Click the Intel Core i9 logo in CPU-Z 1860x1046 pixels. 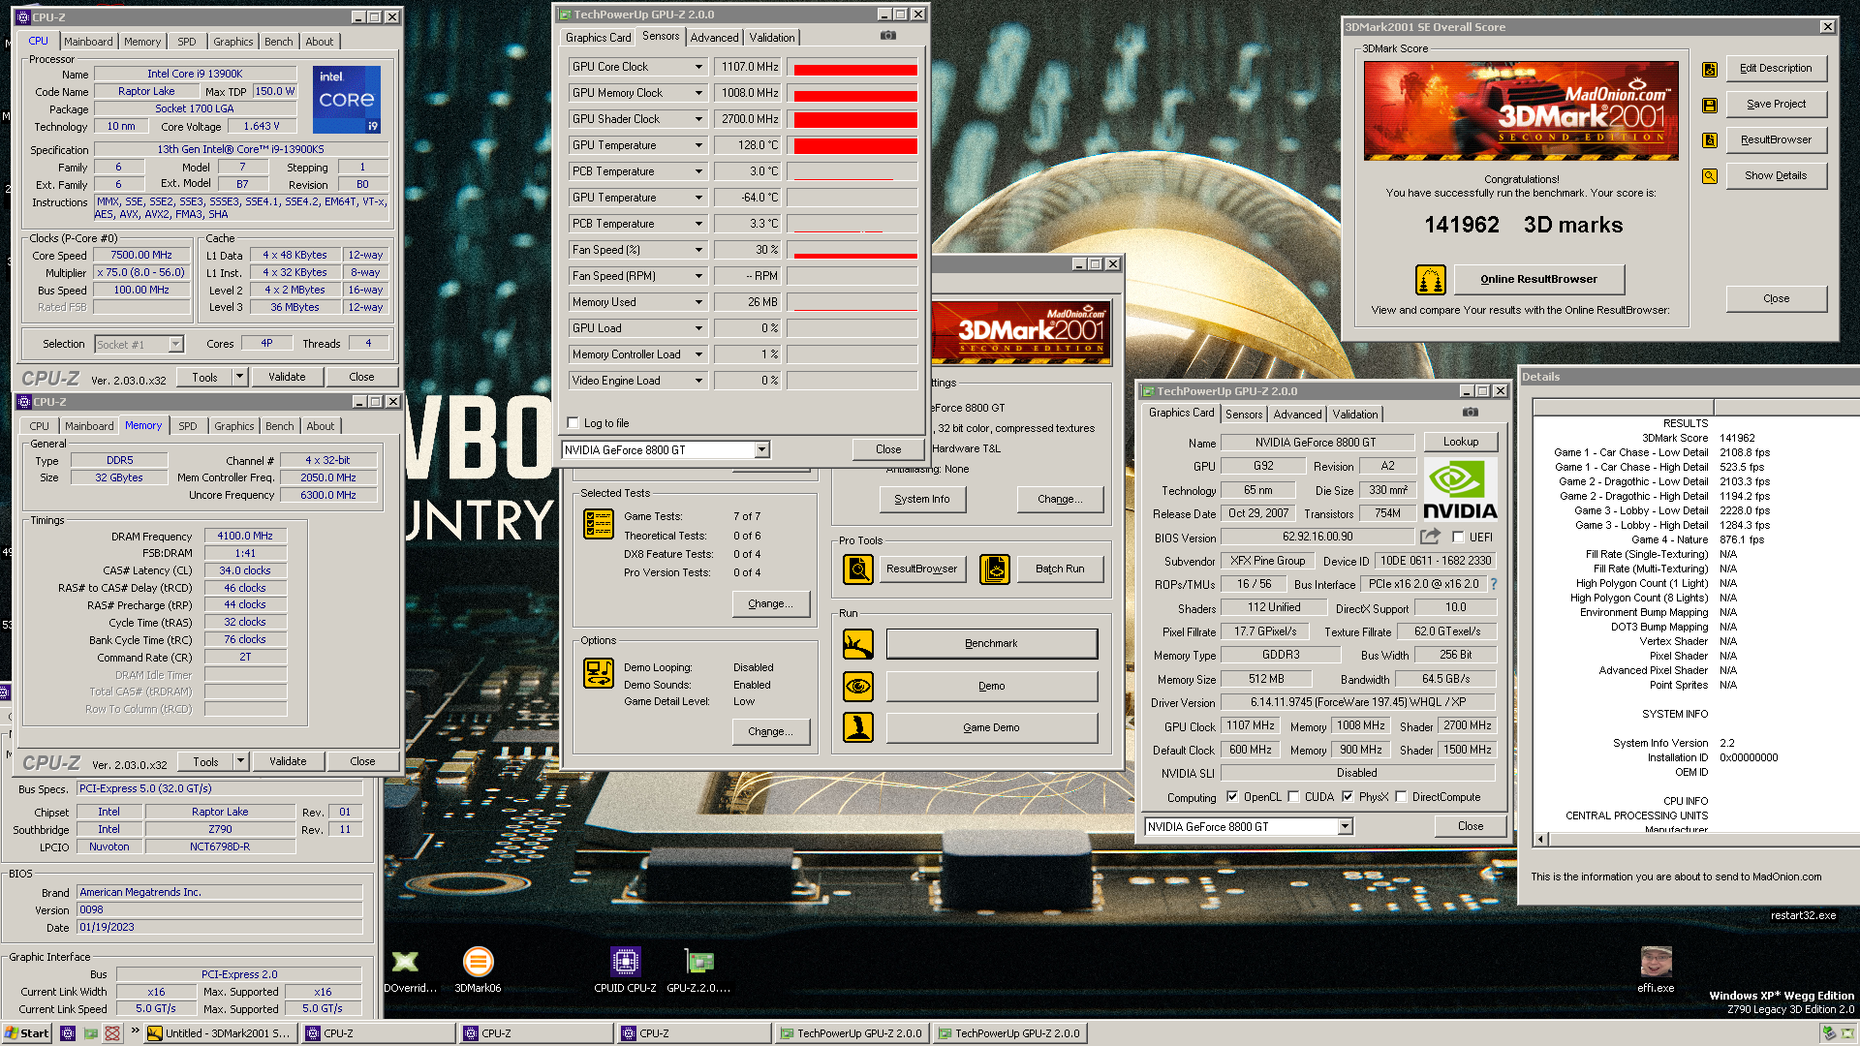[x=347, y=100]
